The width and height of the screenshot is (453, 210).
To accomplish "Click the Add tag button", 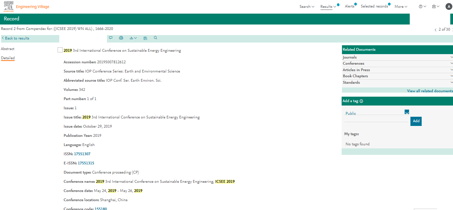I will [x=416, y=121].
